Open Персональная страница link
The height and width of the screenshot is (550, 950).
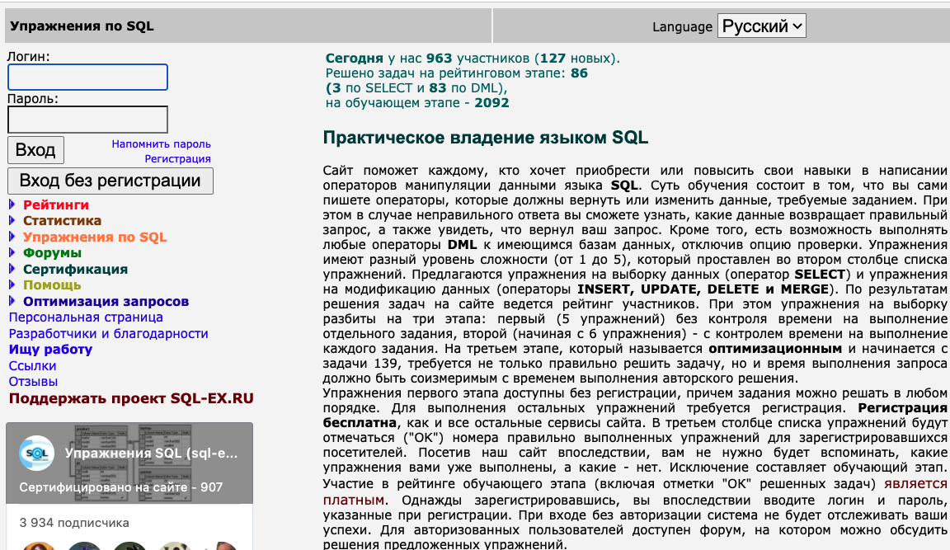[86, 317]
